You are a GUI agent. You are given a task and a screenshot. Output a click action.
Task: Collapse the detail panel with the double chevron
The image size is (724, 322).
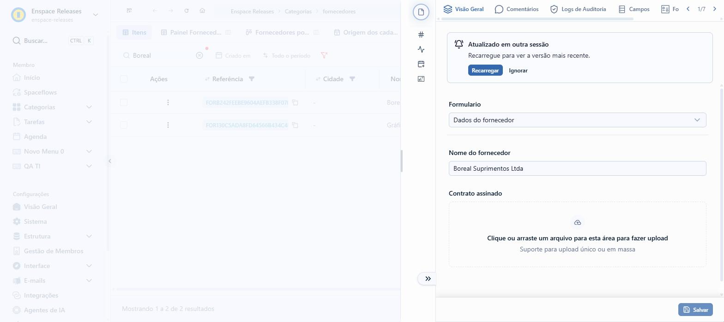coord(428,279)
